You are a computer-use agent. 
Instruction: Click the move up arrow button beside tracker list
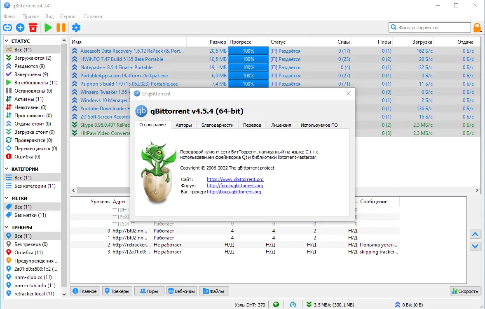click(475, 234)
